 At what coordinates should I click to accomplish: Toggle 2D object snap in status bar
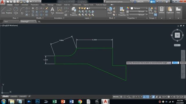click(148, 97)
